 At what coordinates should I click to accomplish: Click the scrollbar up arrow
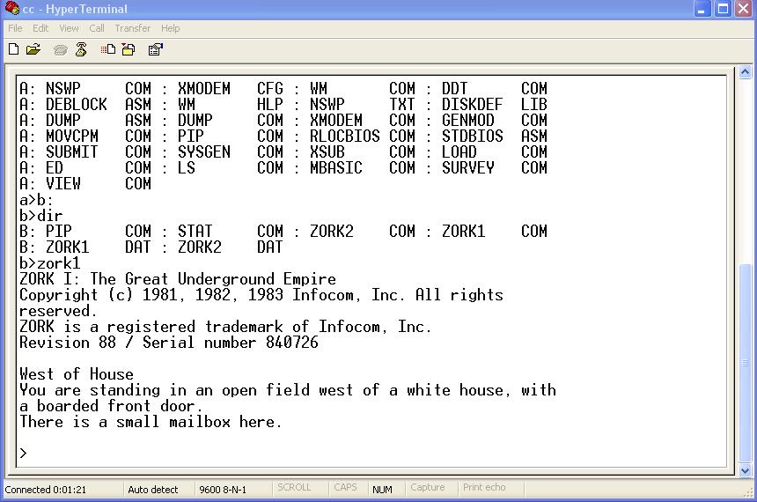click(x=745, y=72)
